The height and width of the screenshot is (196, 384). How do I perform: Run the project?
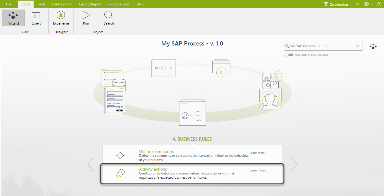click(x=86, y=18)
